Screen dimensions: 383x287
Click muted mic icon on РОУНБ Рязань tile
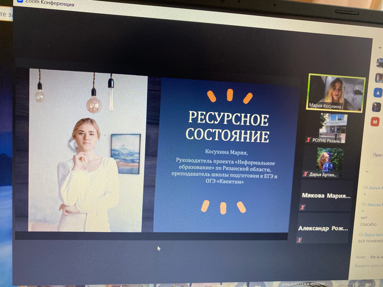[x=309, y=140]
